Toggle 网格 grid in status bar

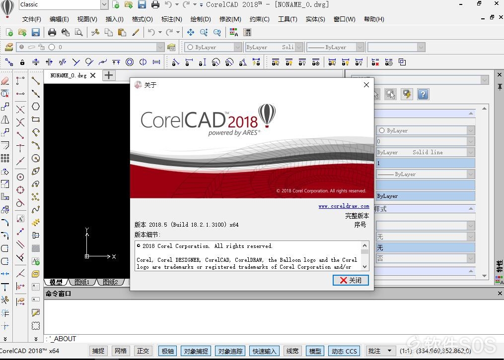[121, 351]
